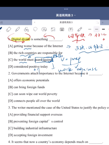Choose the thickest stroke width
The height and width of the screenshot is (145, 109).
click(104, 29)
